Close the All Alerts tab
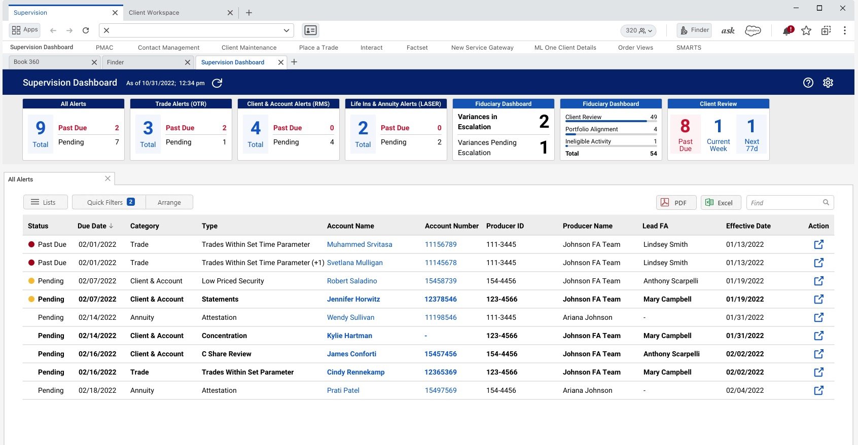Image resolution: width=858 pixels, height=445 pixels. click(108, 178)
